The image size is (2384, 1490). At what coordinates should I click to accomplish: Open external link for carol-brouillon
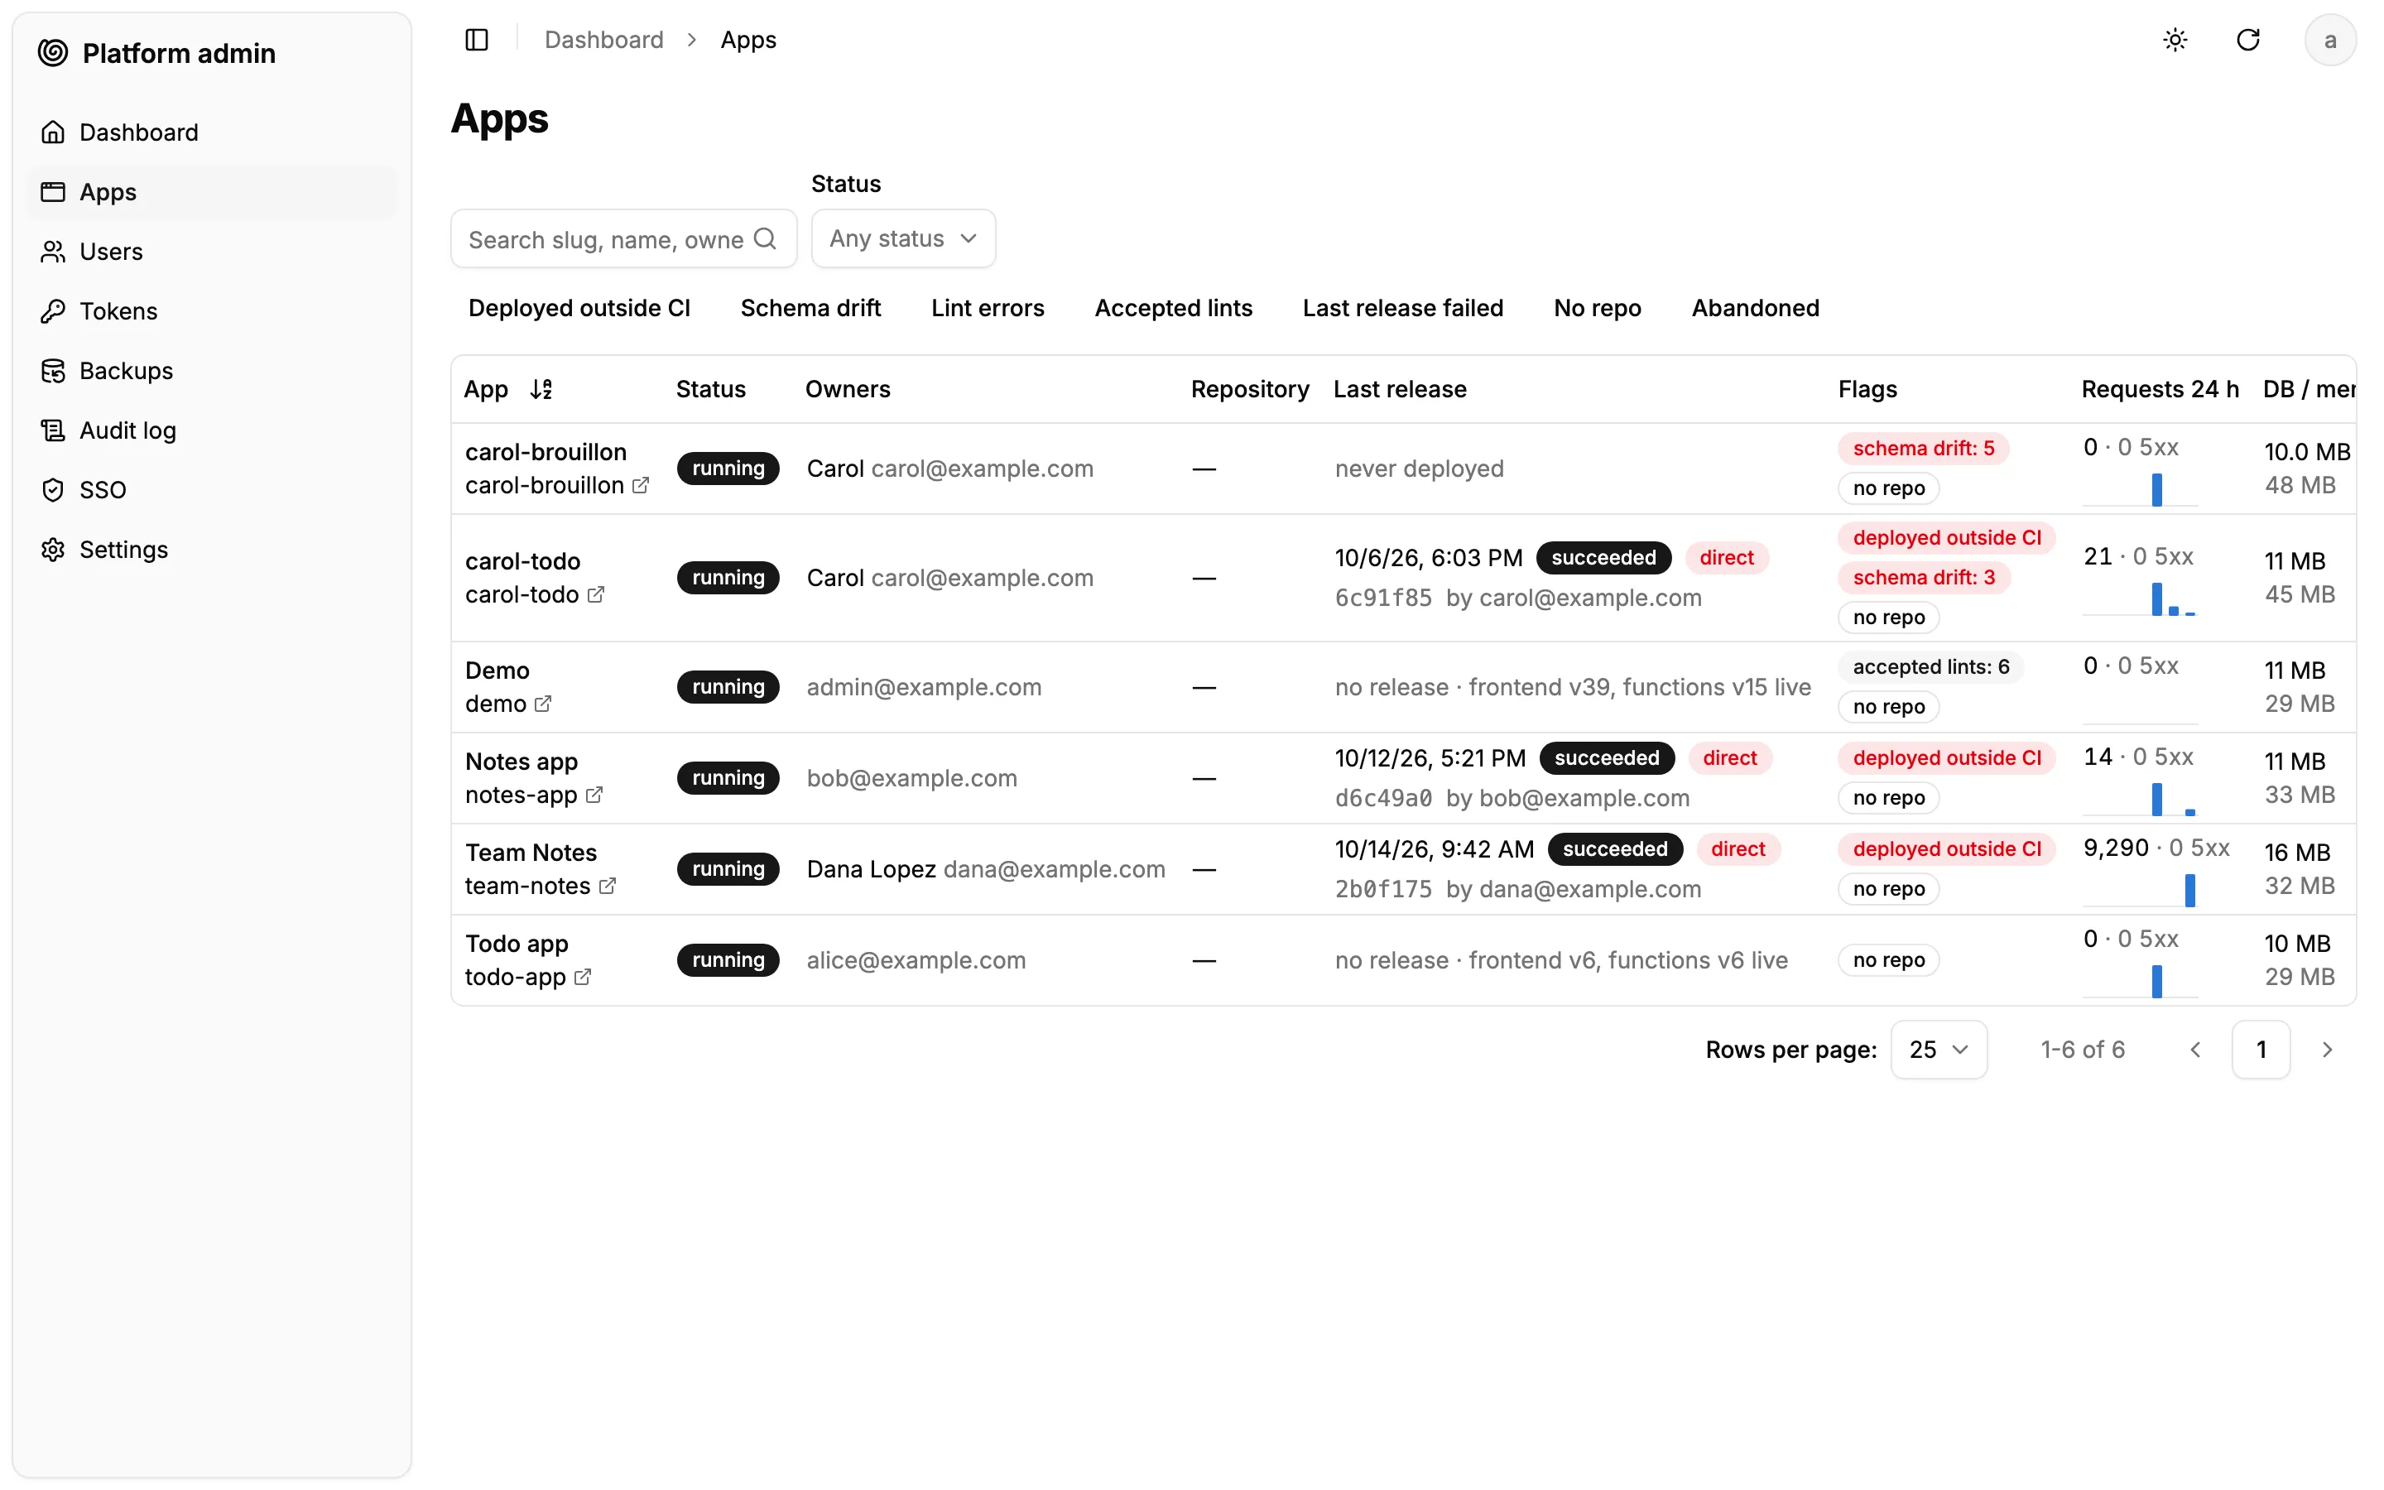point(641,485)
